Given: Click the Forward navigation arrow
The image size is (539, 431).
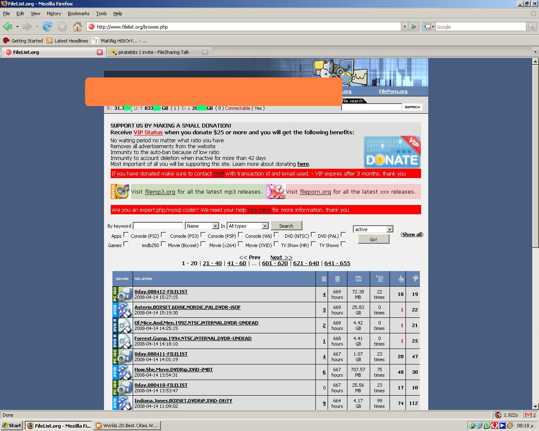Looking at the screenshot, I should [27, 27].
